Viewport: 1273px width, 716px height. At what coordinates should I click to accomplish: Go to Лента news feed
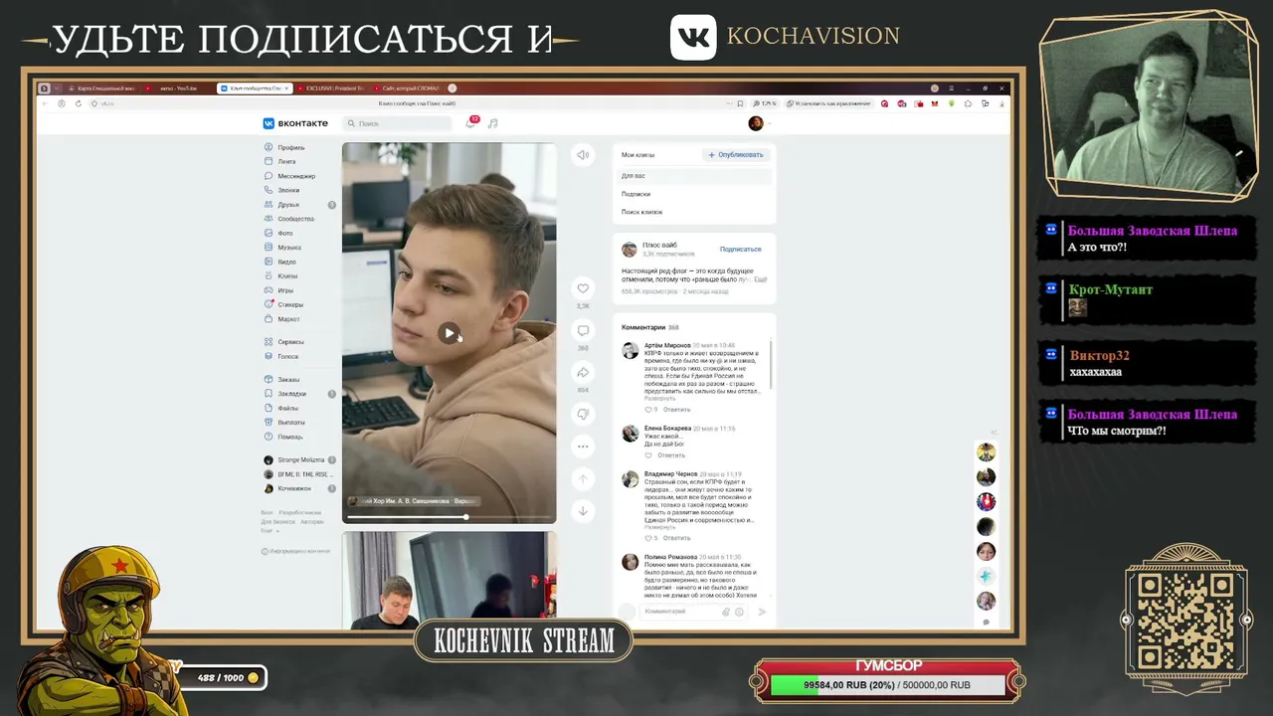point(286,161)
